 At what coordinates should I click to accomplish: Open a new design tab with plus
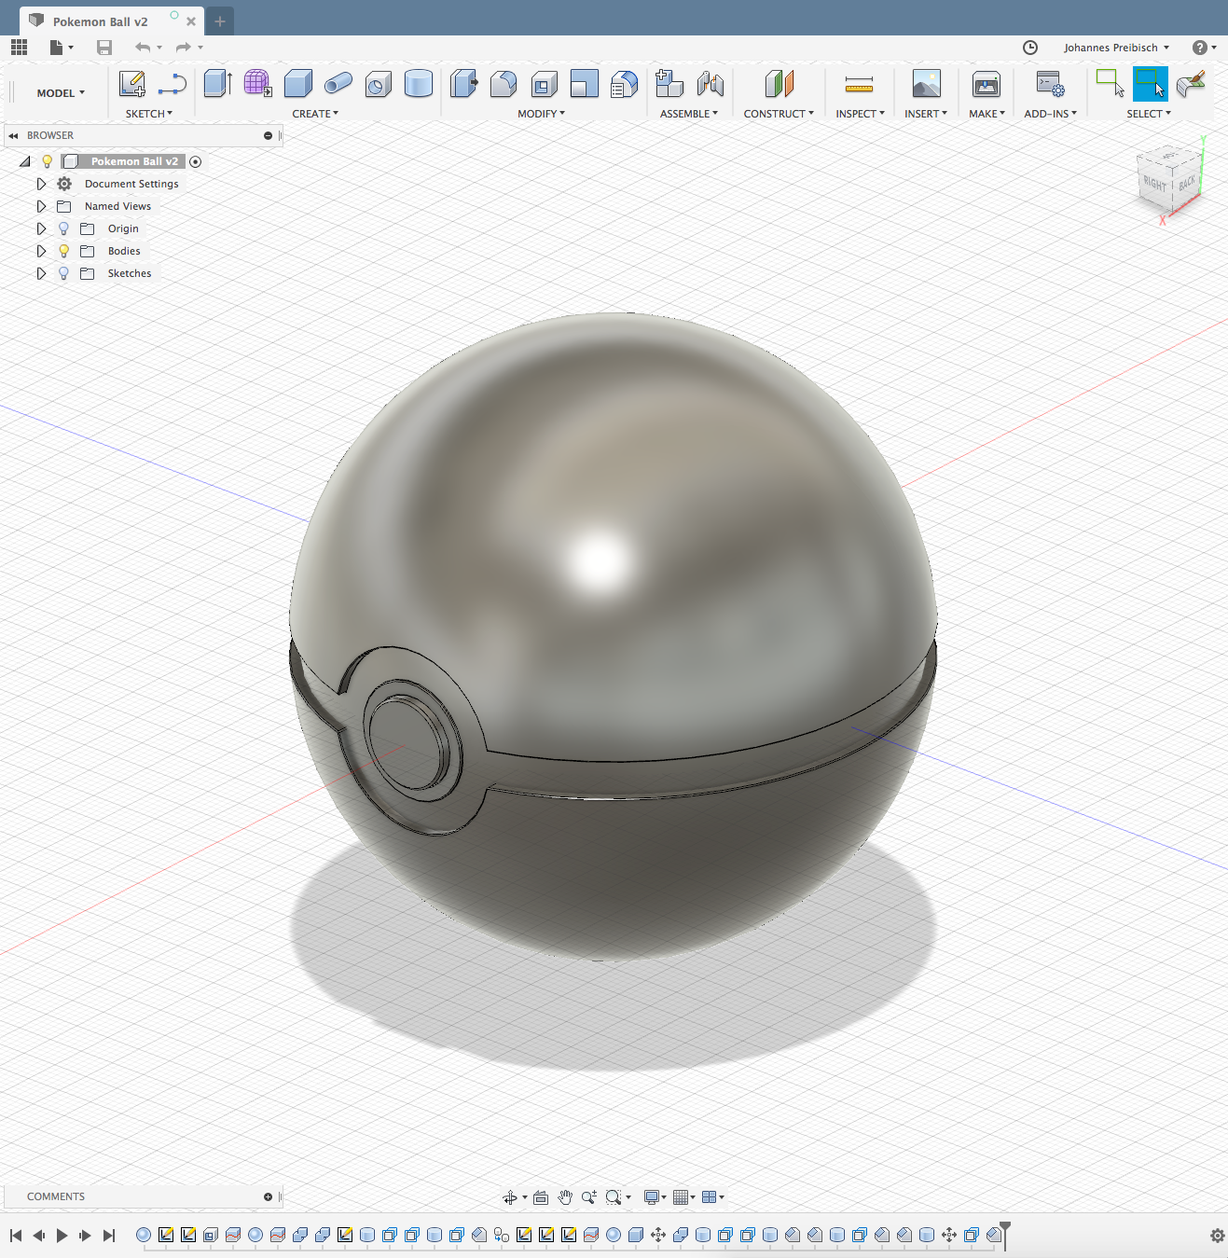220,21
